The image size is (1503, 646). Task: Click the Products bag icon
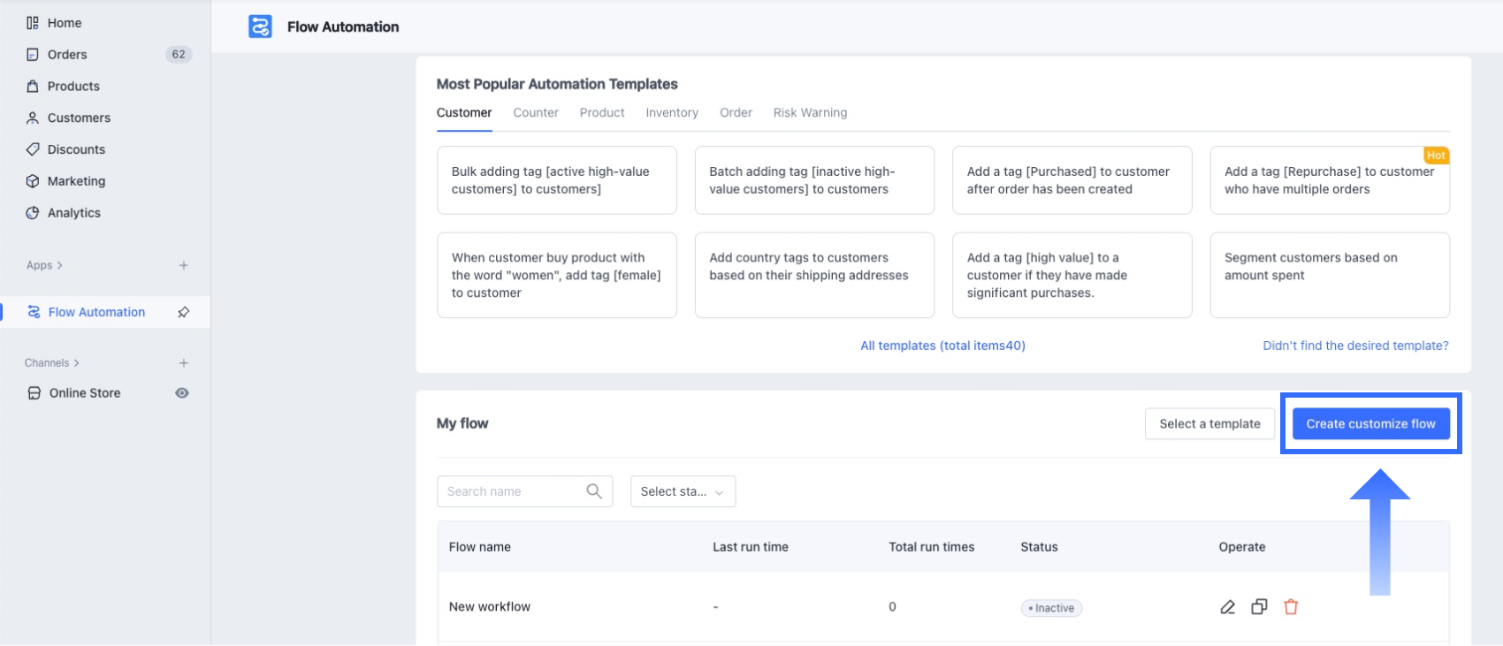coord(33,87)
